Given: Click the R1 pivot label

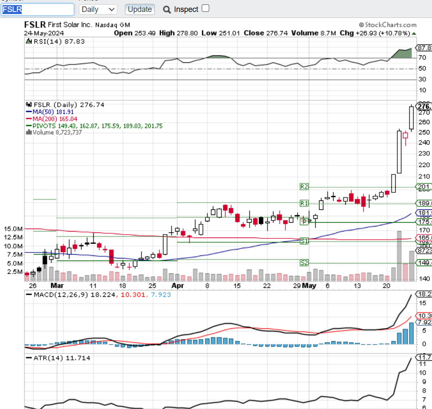Looking at the screenshot, I should point(304,203).
